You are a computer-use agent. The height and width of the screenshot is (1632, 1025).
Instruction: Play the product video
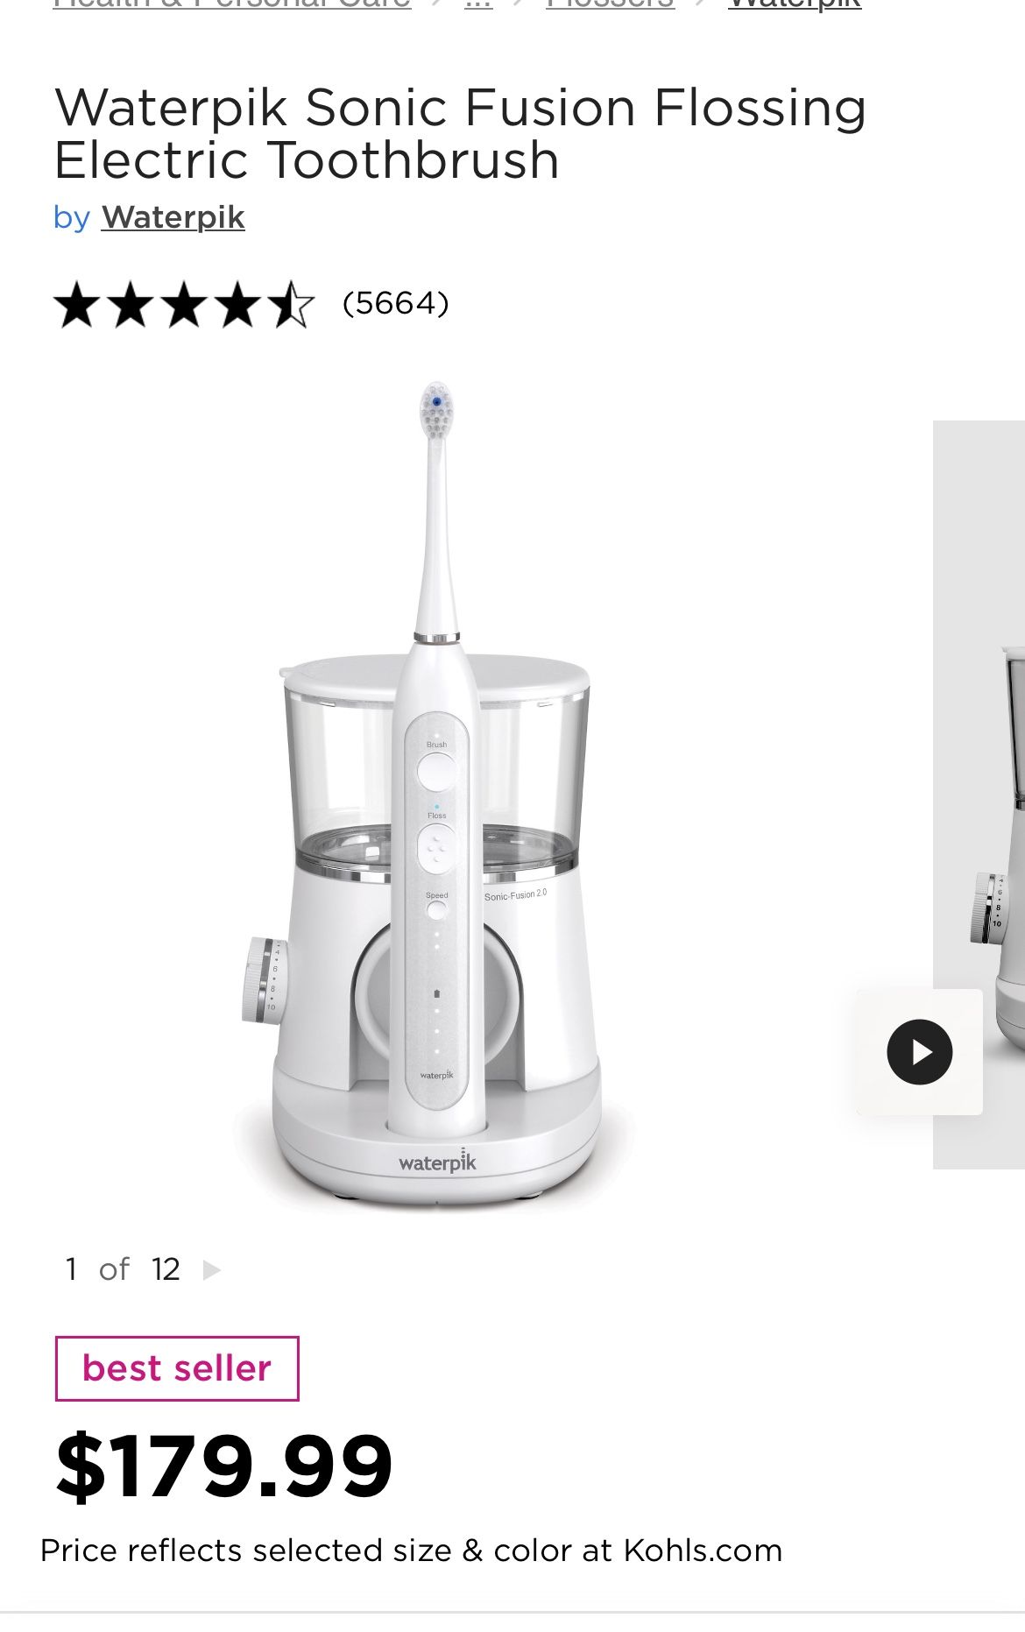click(919, 1052)
